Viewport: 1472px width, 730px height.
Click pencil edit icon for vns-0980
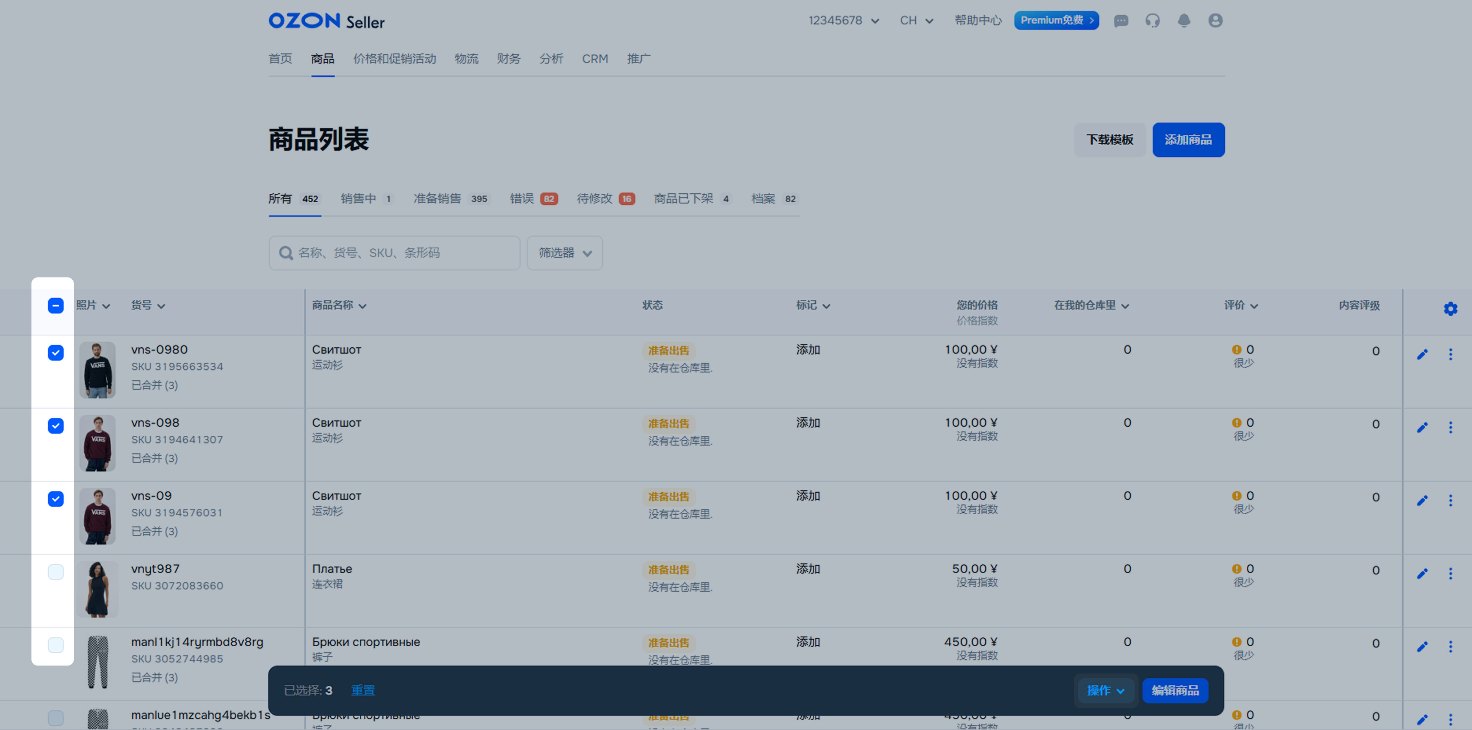coord(1422,355)
